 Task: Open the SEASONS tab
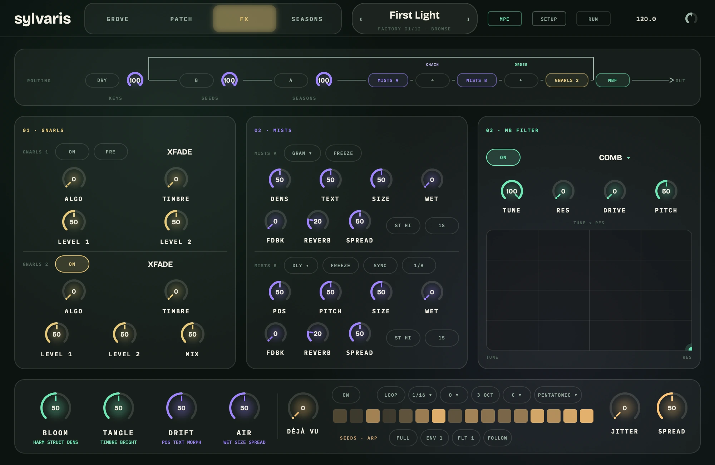pyautogui.click(x=307, y=19)
